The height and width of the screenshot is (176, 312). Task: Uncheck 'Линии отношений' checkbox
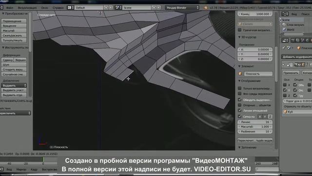click(x=240, y=110)
